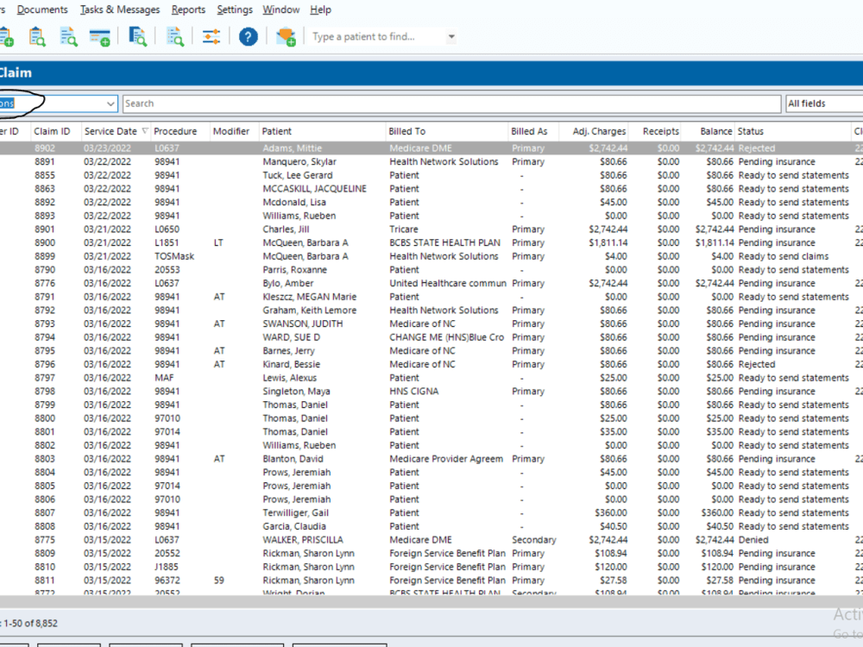
Task: Click procedure MAF for Lewis, Alexus
Action: coord(164,378)
